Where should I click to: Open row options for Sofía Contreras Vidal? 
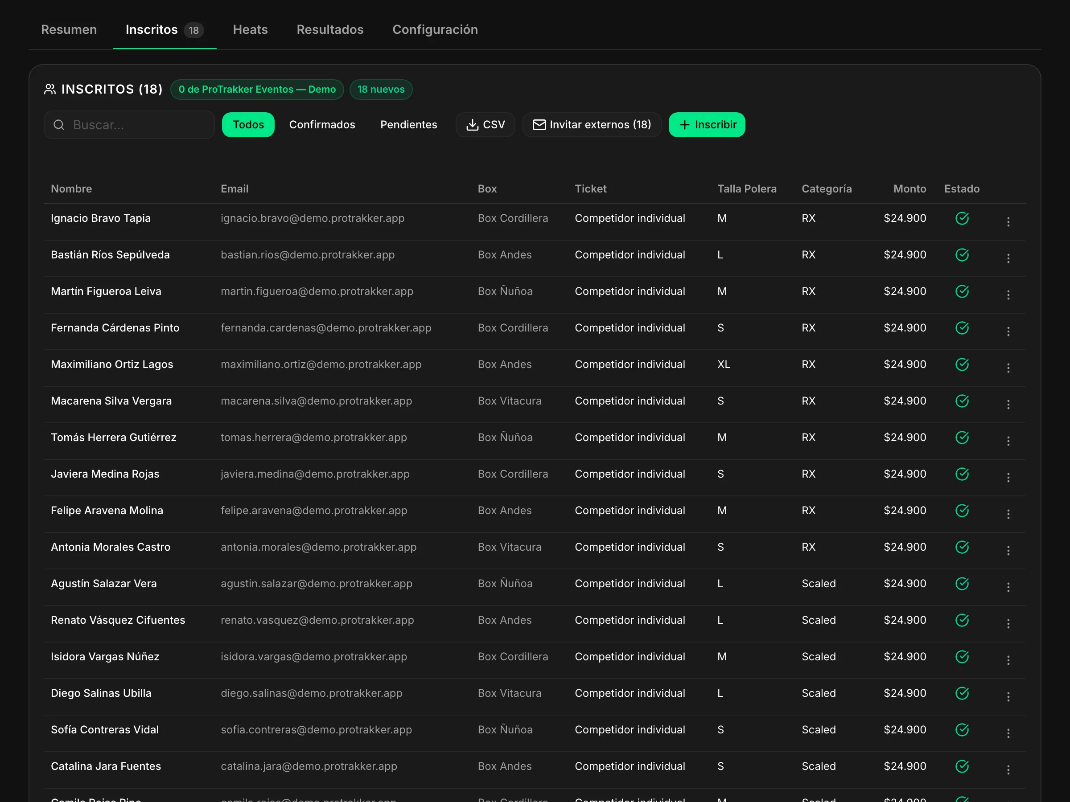click(x=1008, y=733)
